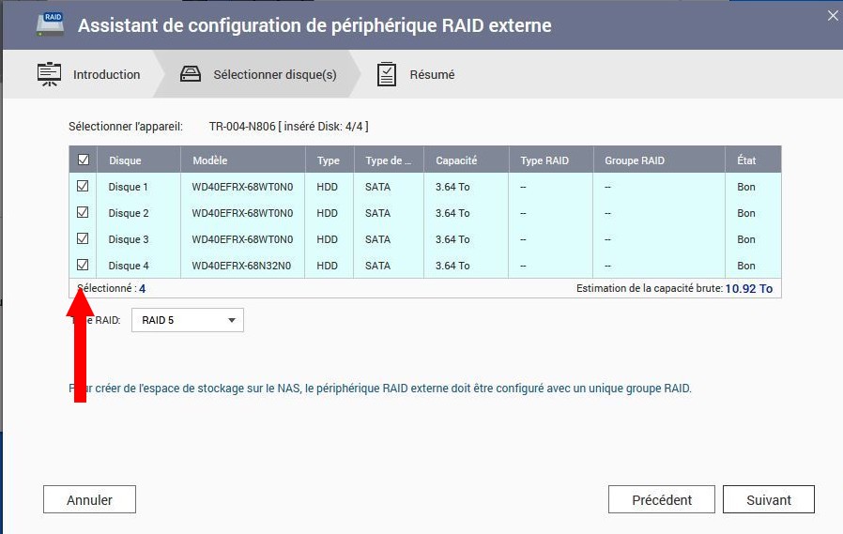Uncheck the Disque 1 checkbox
843x534 pixels.
pyautogui.click(x=83, y=187)
